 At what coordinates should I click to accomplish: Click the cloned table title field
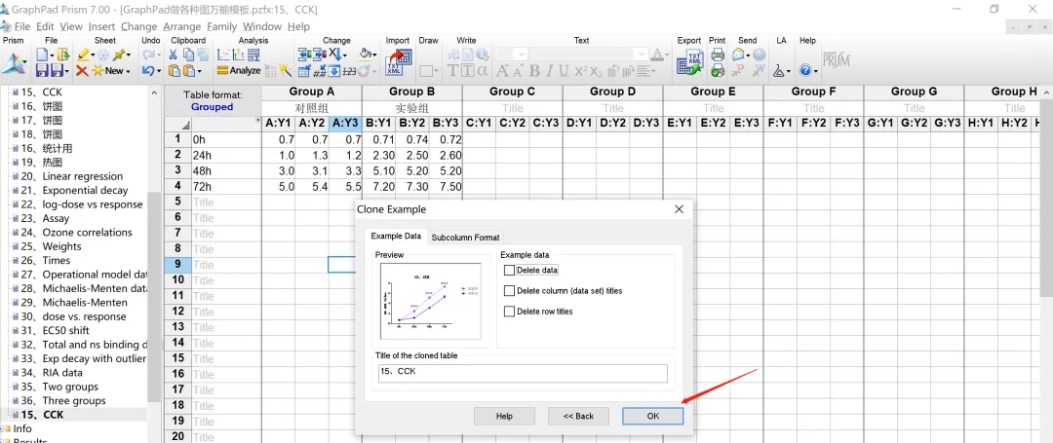click(523, 373)
